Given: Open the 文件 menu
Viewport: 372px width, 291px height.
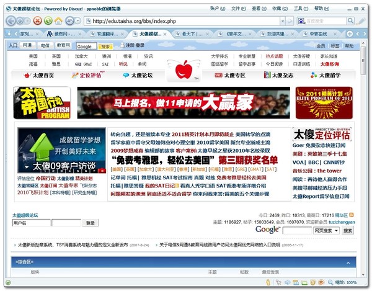Looking at the screenshot, I should (x=238, y=9).
